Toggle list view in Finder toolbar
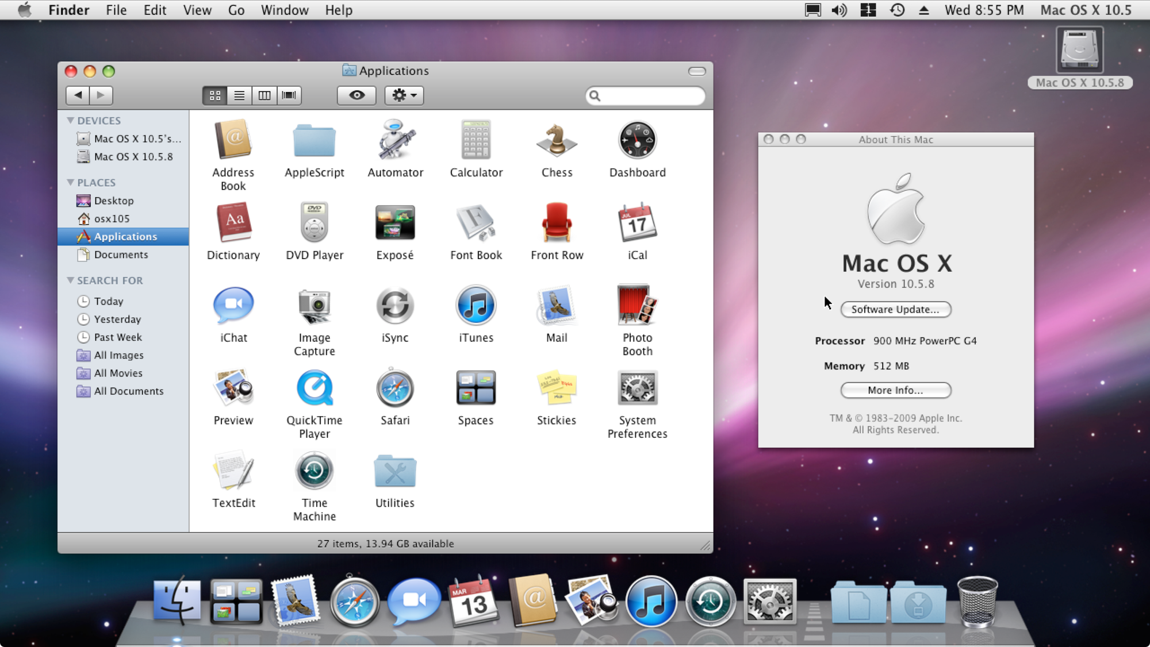This screenshot has height=647, width=1150. [239, 95]
